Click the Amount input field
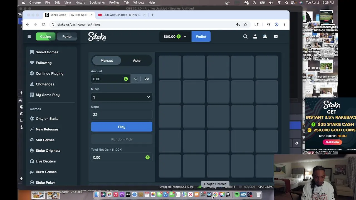356x200 pixels. (x=110, y=79)
